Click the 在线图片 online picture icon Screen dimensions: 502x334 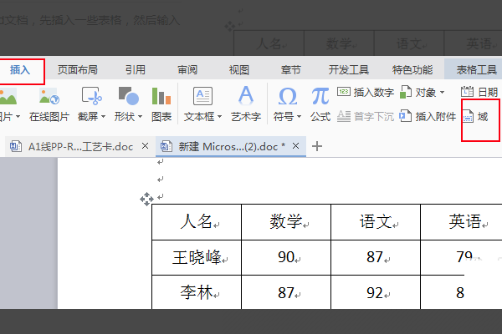pyautogui.click(x=49, y=97)
